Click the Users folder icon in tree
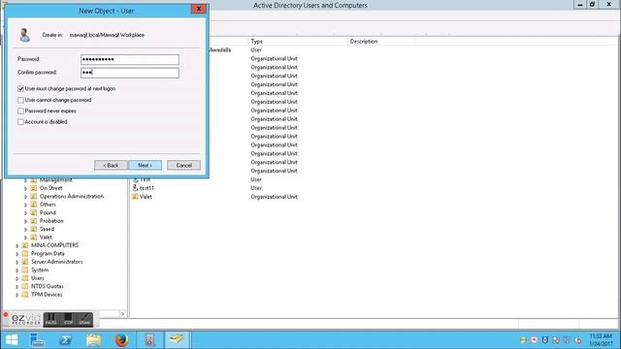Image resolution: width=621 pixels, height=349 pixels. [x=25, y=278]
